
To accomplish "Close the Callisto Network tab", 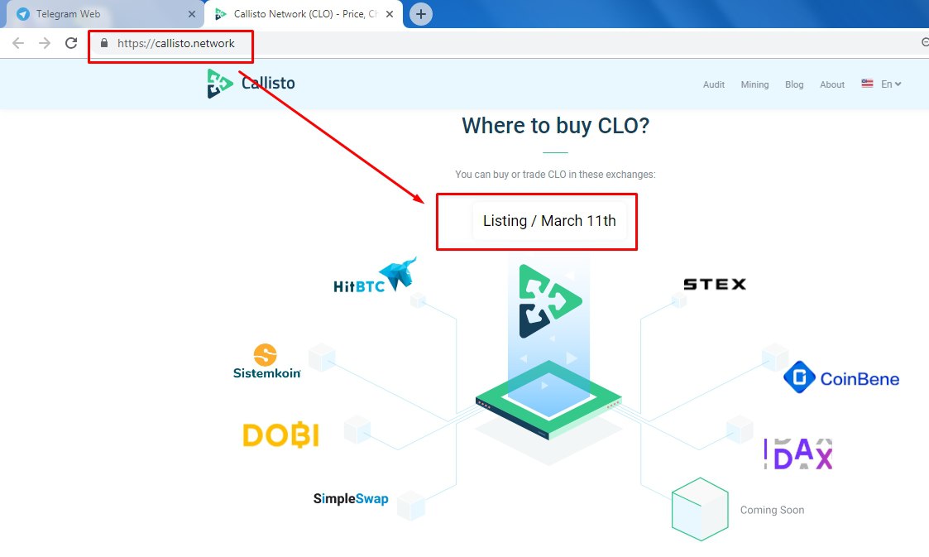I will 390,14.
